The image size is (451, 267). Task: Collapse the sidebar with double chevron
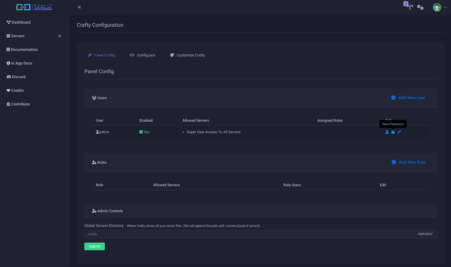click(x=79, y=7)
